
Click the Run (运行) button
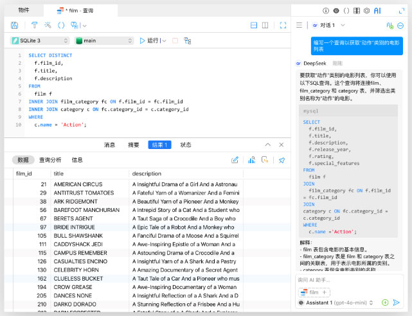click(149, 40)
